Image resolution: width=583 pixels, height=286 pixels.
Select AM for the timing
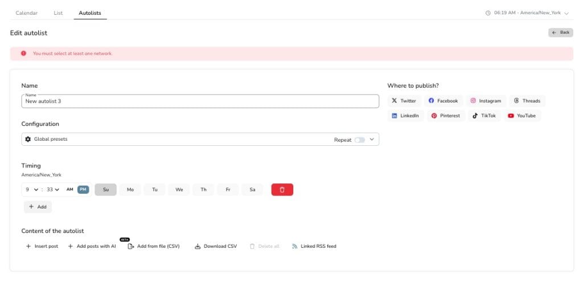tap(70, 190)
